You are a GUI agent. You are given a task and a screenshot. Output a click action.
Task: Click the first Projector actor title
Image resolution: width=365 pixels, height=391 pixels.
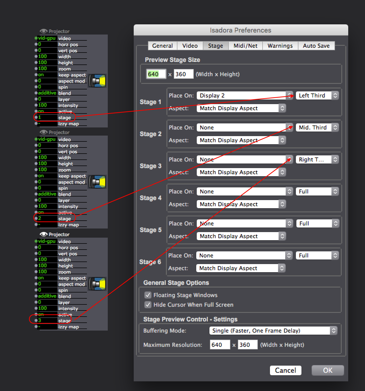(59, 31)
